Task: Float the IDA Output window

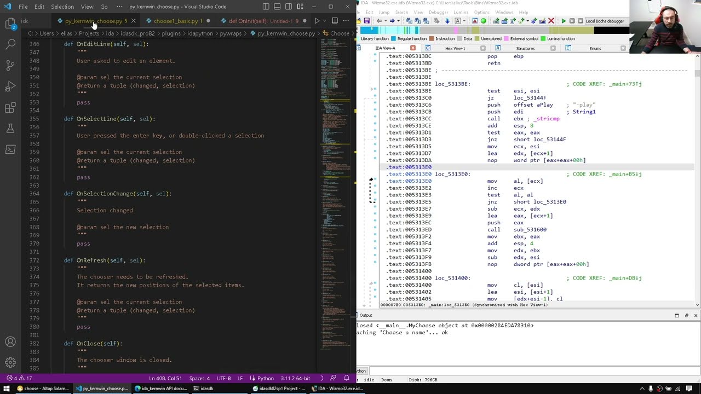Action: pos(686,315)
